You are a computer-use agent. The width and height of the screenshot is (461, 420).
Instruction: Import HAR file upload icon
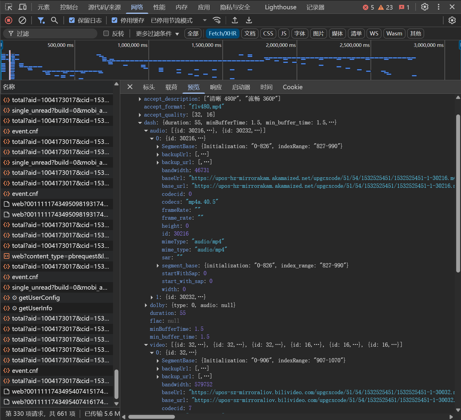click(235, 20)
